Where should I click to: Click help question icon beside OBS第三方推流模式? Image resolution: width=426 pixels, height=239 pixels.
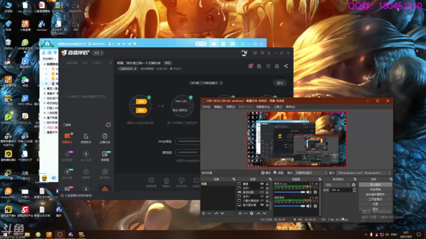click(221, 83)
